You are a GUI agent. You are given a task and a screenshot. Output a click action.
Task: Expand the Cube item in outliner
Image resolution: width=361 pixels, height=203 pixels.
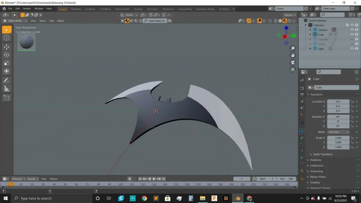tap(310, 35)
